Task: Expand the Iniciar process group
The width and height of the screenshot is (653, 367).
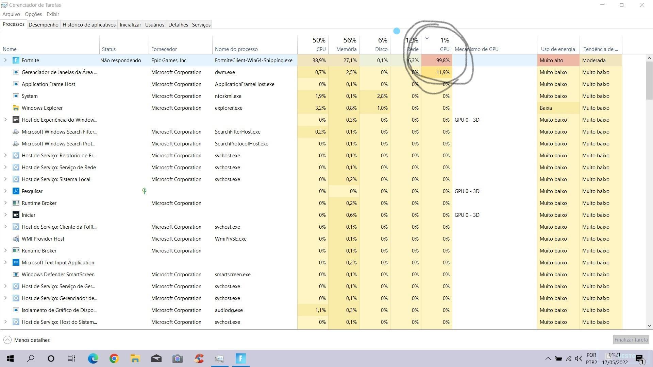Action: 5,215
